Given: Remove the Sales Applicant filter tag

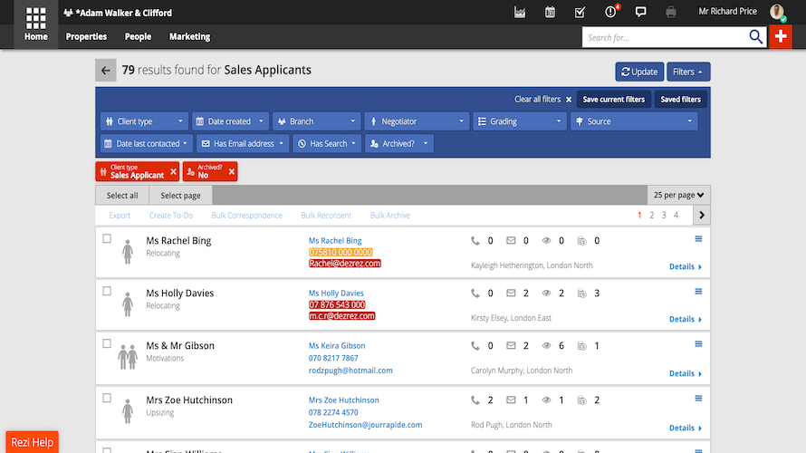Looking at the screenshot, I should 173,171.
